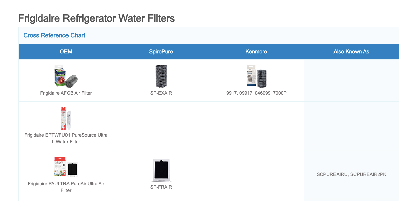This screenshot has height=210, width=401.
Task: Click the PAULTRA PureAir Ultra product image
Action: click(x=66, y=167)
